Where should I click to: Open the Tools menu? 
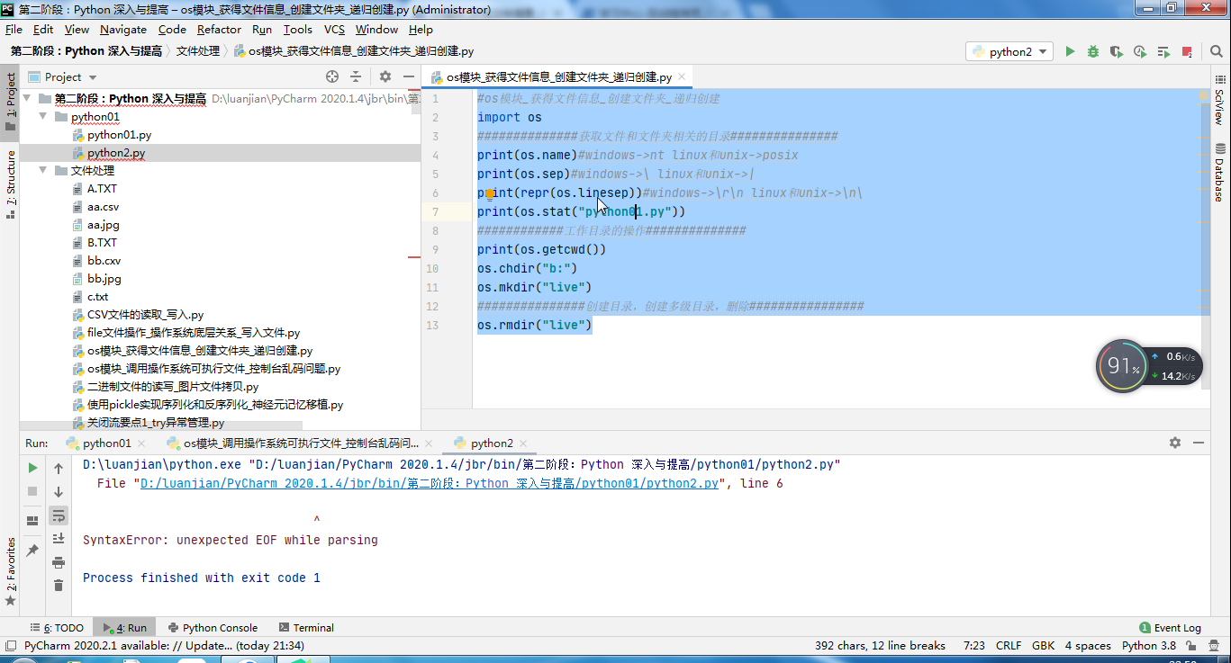297,30
